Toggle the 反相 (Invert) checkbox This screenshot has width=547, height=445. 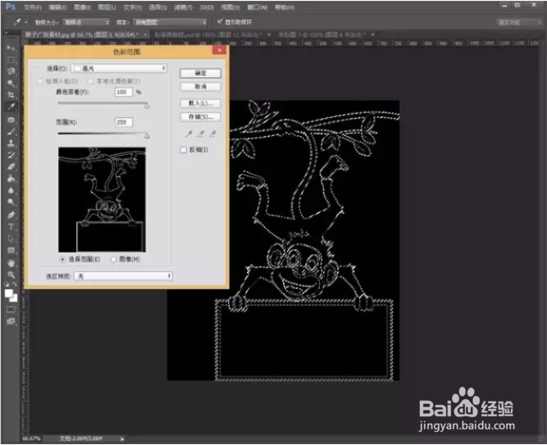coord(184,150)
